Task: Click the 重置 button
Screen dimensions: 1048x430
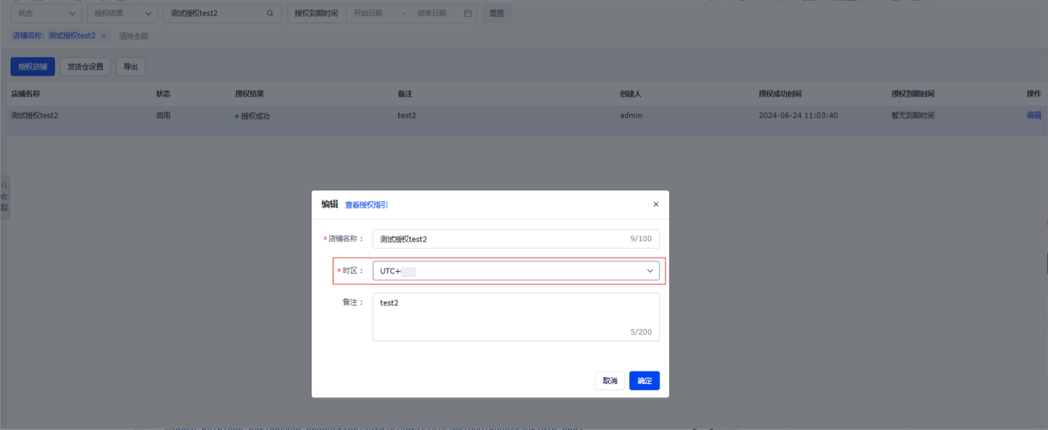Action: [496, 14]
